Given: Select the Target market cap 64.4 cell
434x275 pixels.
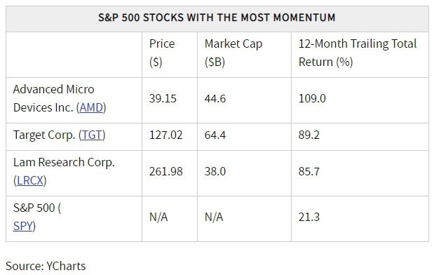Looking at the screenshot, I should point(244,137).
